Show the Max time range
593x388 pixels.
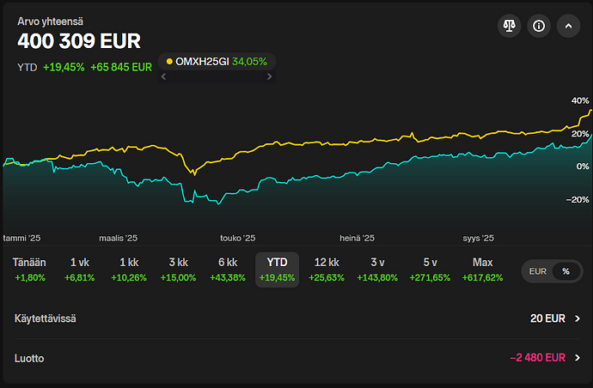pos(482,270)
